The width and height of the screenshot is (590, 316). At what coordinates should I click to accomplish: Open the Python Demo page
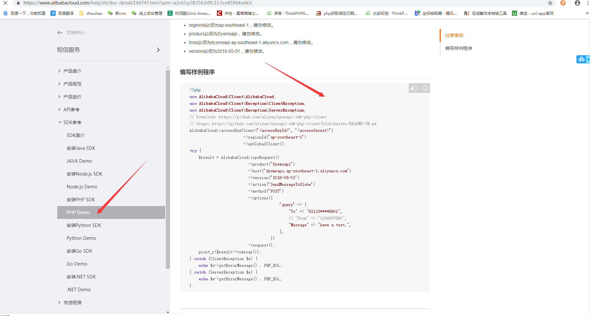pos(81,238)
